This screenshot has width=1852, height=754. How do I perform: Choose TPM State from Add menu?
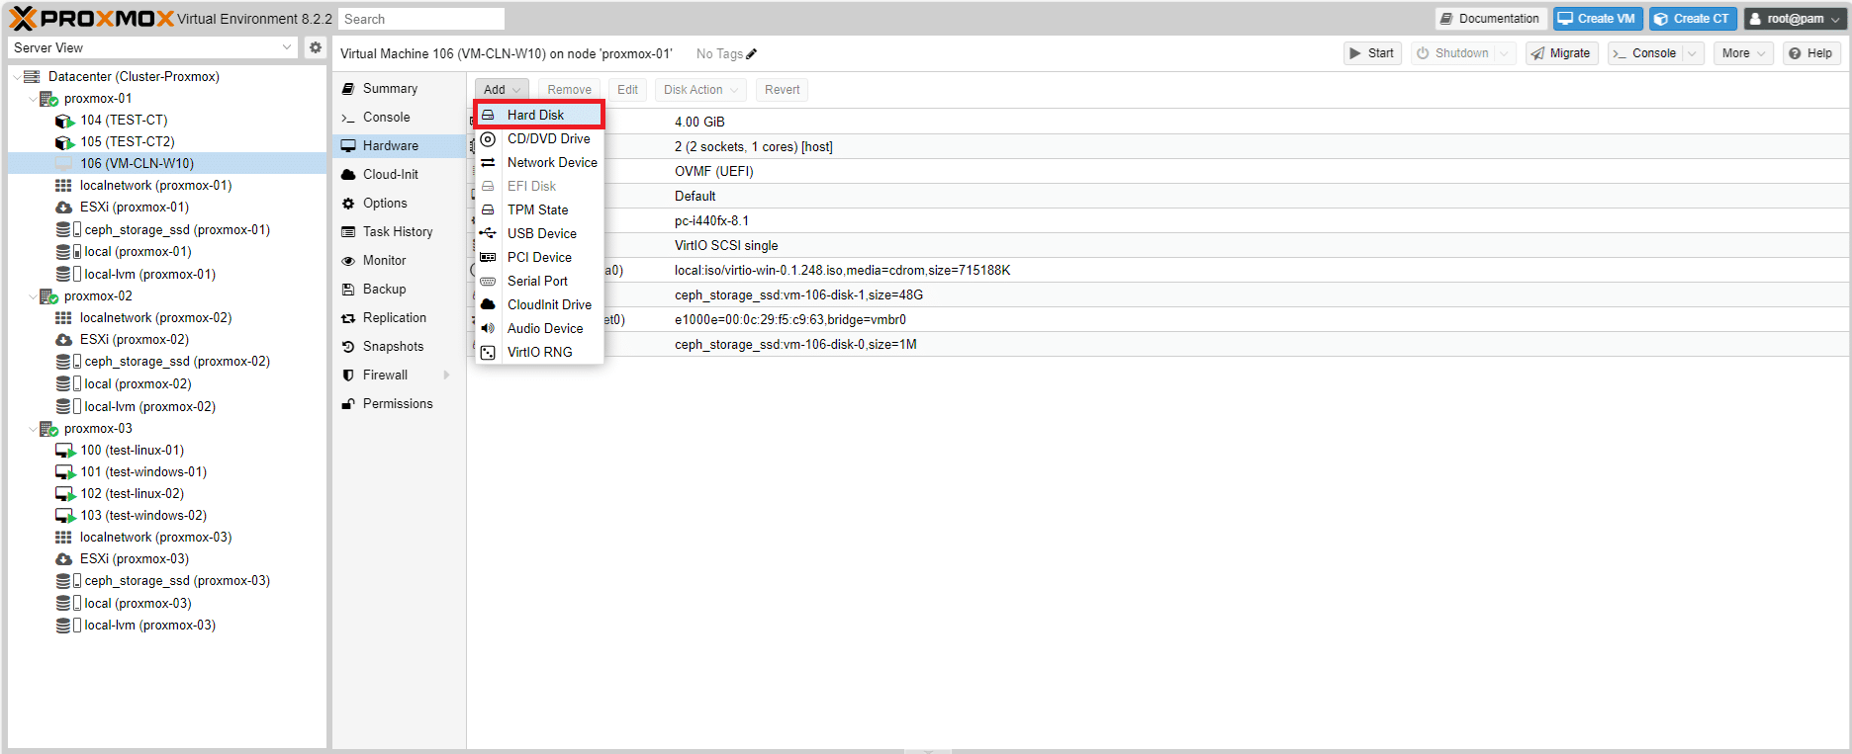[x=539, y=209]
